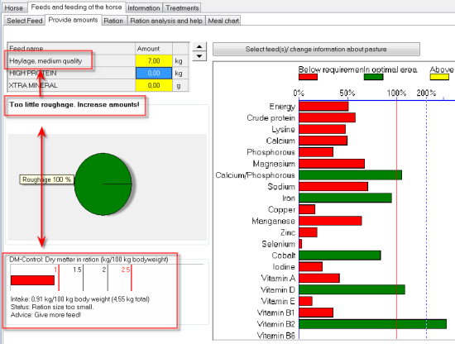Image resolution: width=455 pixels, height=344 pixels.
Task: Click the green In optimal area legend swatch
Action: point(373,77)
